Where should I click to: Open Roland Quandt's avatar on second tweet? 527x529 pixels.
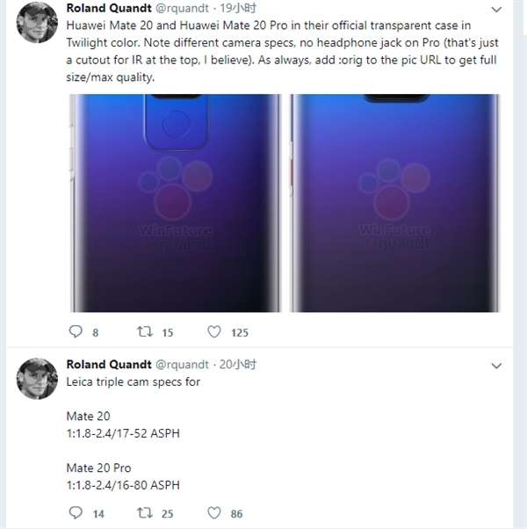click(36, 379)
